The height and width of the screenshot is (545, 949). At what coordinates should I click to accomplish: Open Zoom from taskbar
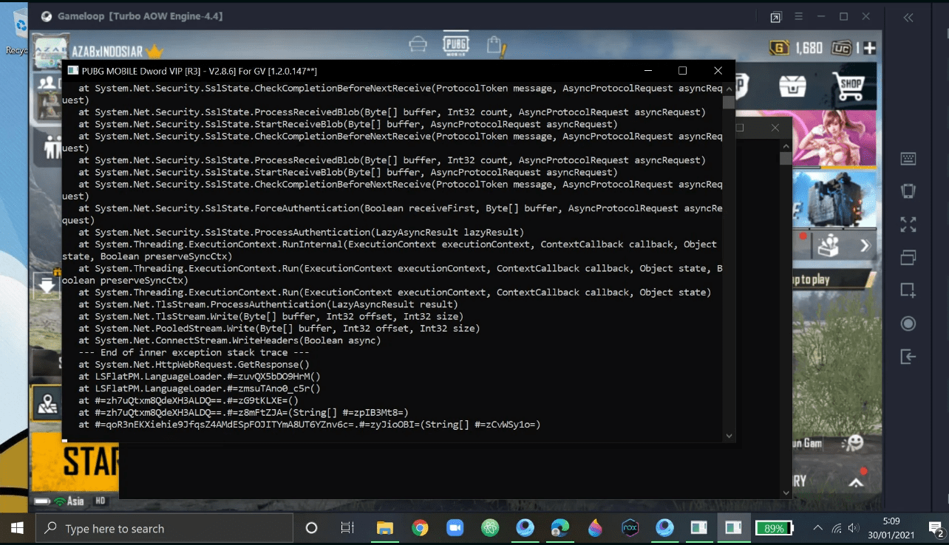pyautogui.click(x=455, y=528)
